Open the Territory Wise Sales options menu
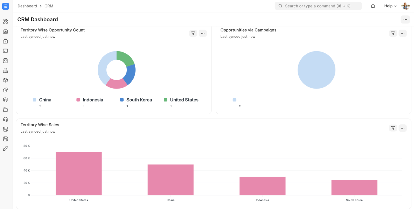The image size is (414, 209). 403,128
